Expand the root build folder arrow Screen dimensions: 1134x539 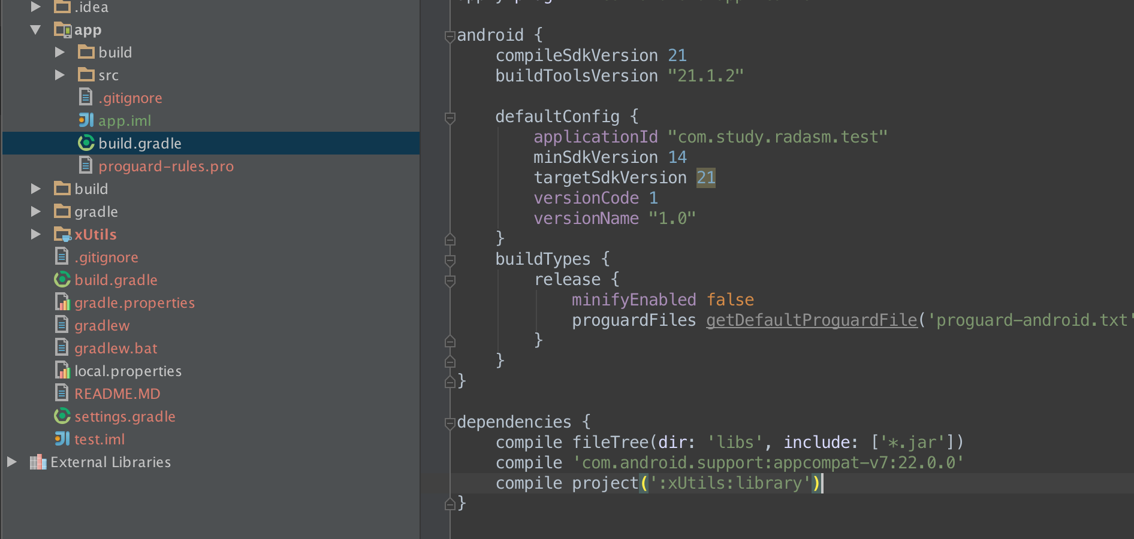(35, 189)
